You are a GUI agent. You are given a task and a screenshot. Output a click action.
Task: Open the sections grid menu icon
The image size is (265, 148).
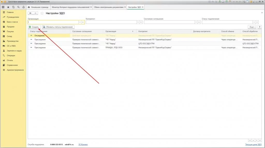[x=3, y=7]
